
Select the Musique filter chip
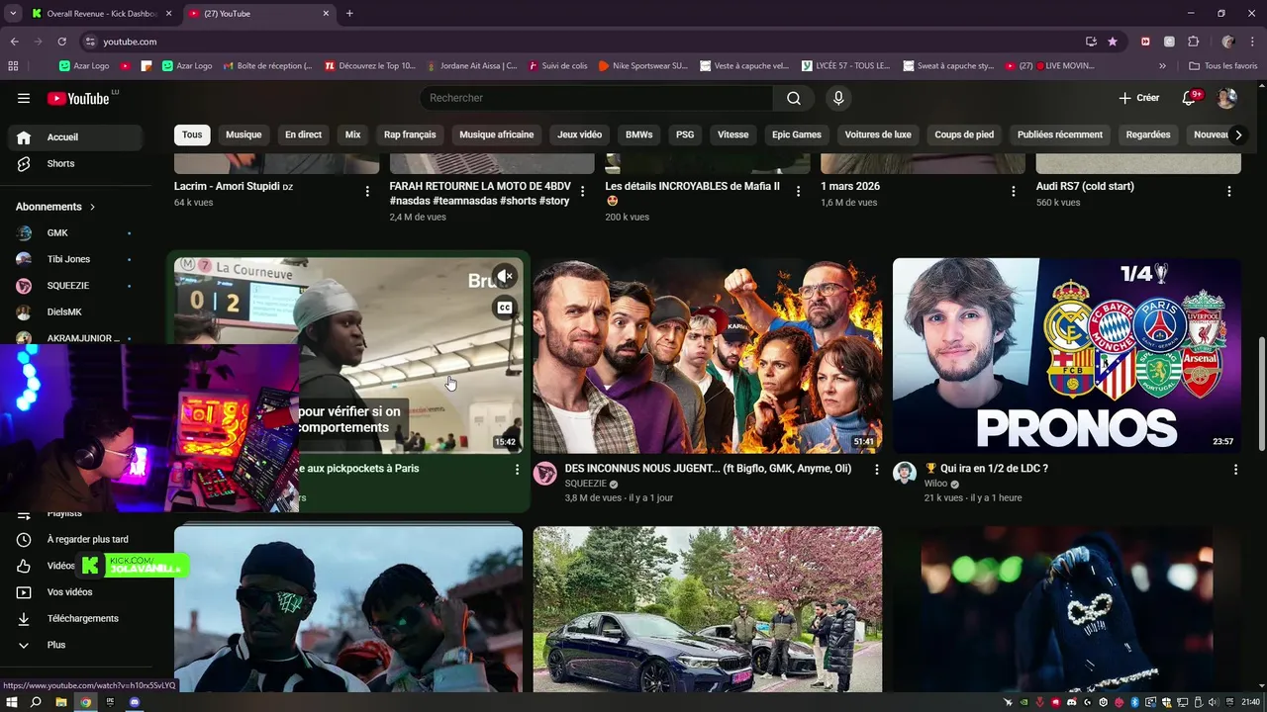[x=244, y=134]
